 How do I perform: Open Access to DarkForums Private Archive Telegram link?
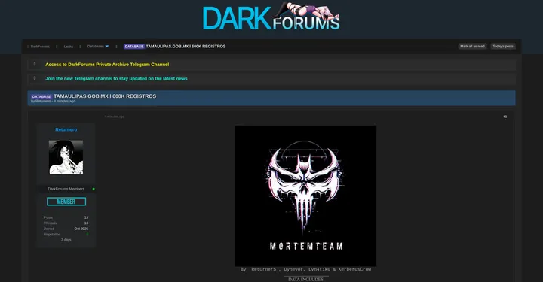(107, 65)
